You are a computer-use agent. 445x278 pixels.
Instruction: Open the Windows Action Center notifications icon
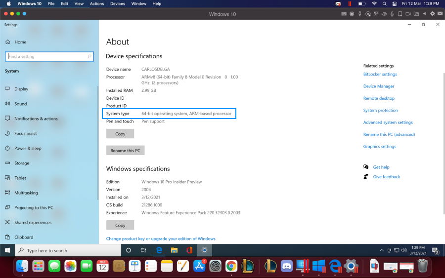click(436, 250)
